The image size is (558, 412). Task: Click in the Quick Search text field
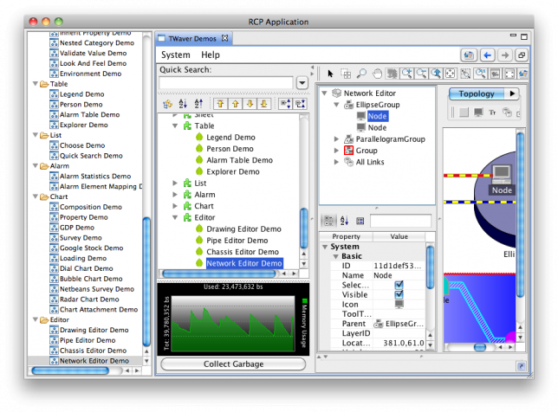coord(226,83)
